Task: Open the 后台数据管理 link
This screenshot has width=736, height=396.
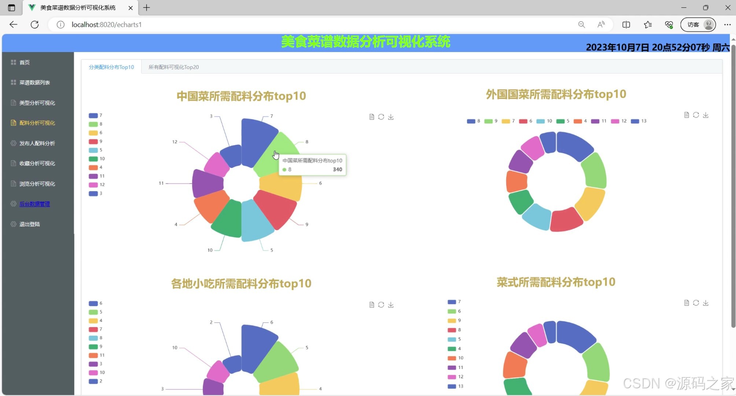Action: point(35,204)
